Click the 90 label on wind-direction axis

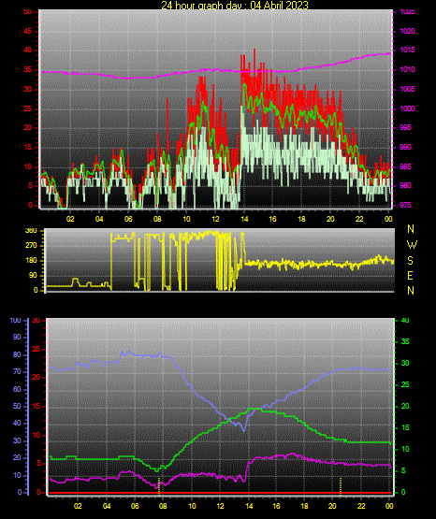pyautogui.click(x=34, y=275)
